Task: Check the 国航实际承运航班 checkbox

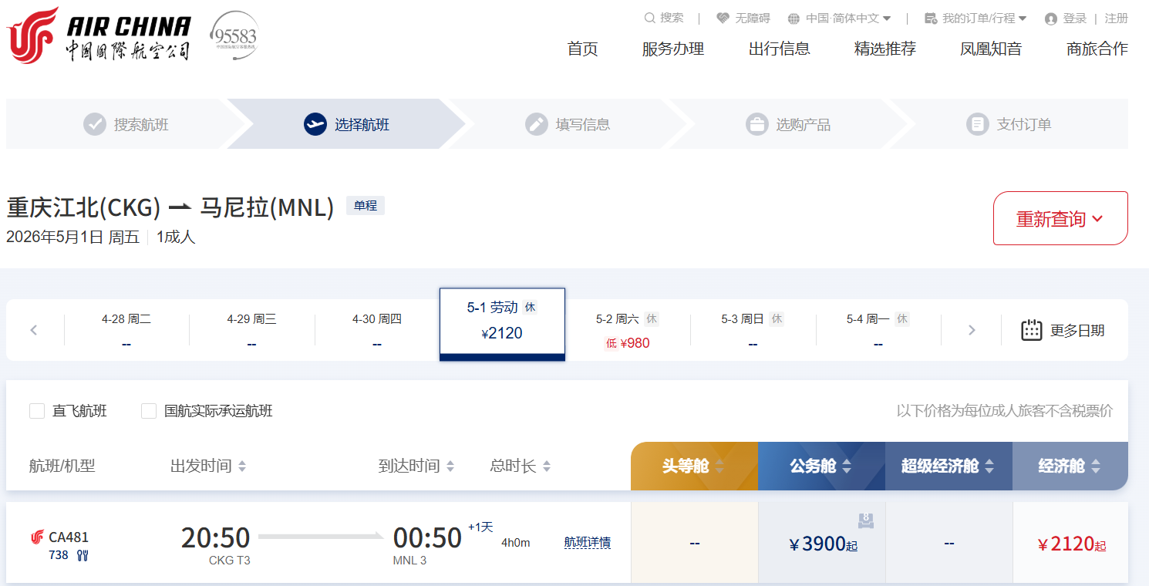Action: (x=149, y=411)
